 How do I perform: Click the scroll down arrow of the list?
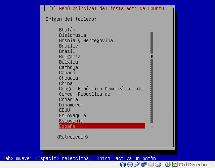point(152,126)
